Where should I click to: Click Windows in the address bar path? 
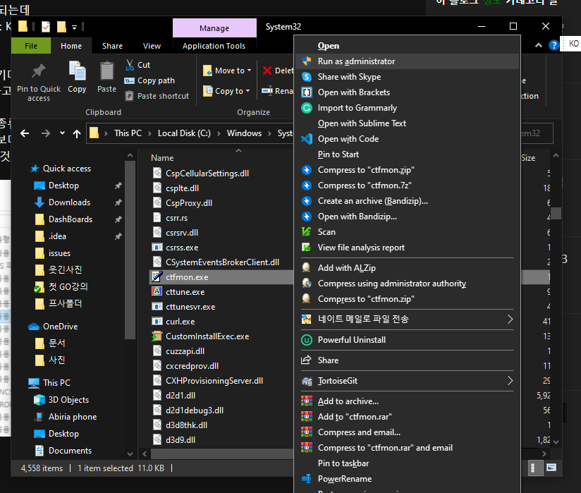pos(244,133)
